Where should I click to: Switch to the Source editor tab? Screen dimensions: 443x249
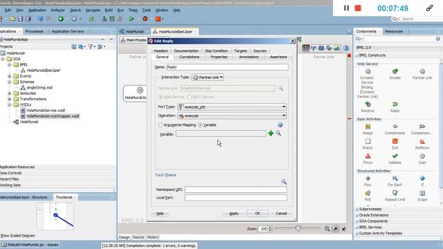click(138, 237)
